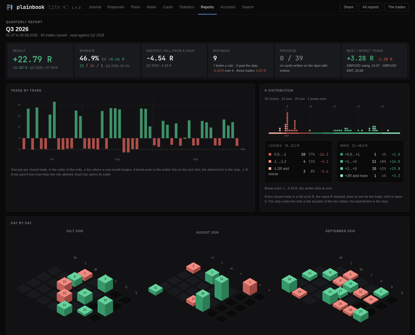Click the 0 / 39 process value
Image resolution: width=415 pixels, height=335 pixels.
click(291, 58)
